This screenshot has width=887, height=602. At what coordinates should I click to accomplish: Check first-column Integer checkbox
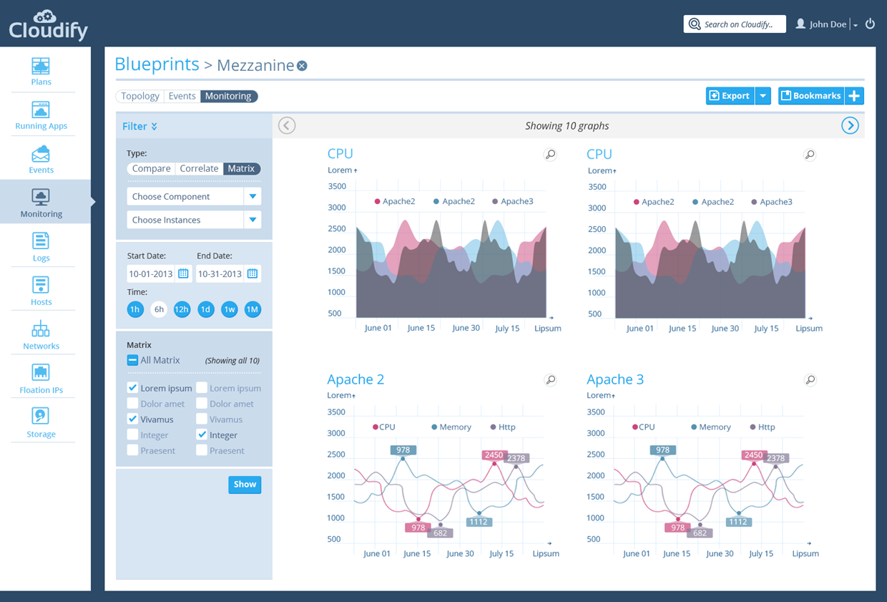(x=132, y=434)
